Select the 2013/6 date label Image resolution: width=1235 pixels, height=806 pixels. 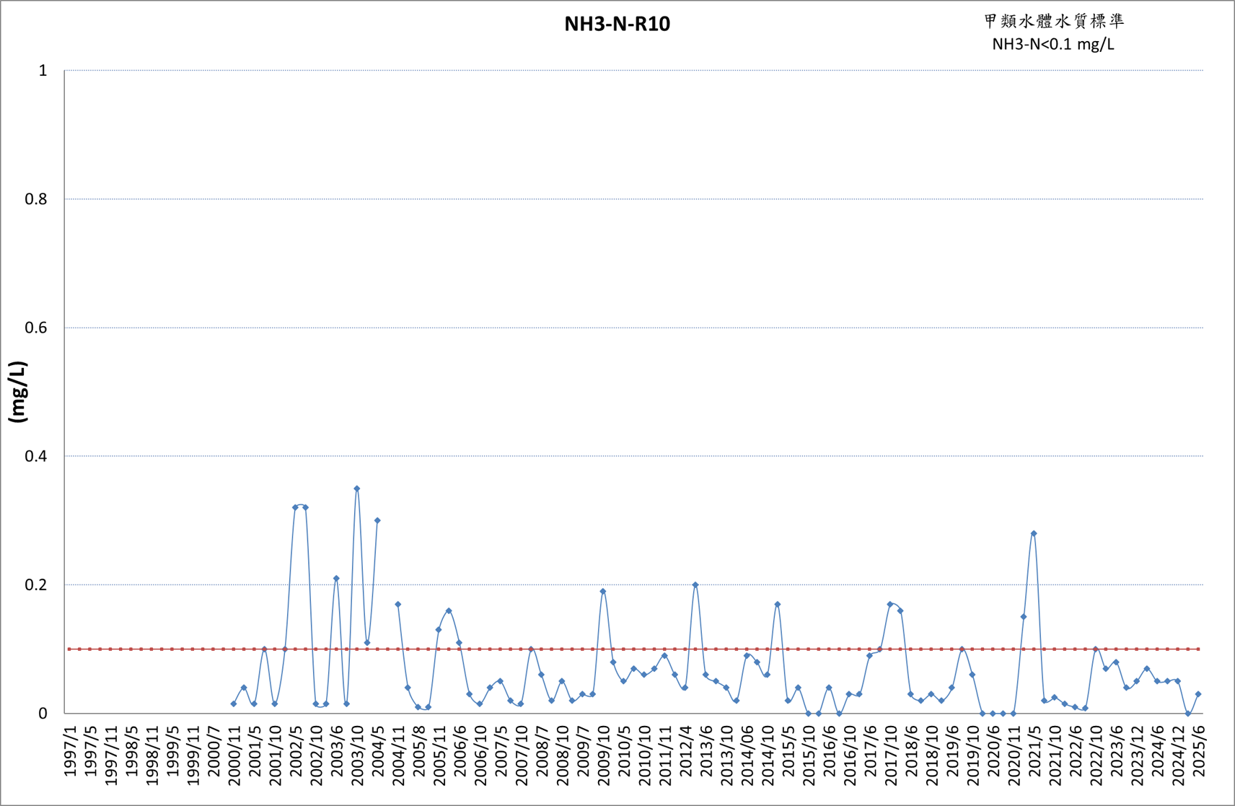706,752
